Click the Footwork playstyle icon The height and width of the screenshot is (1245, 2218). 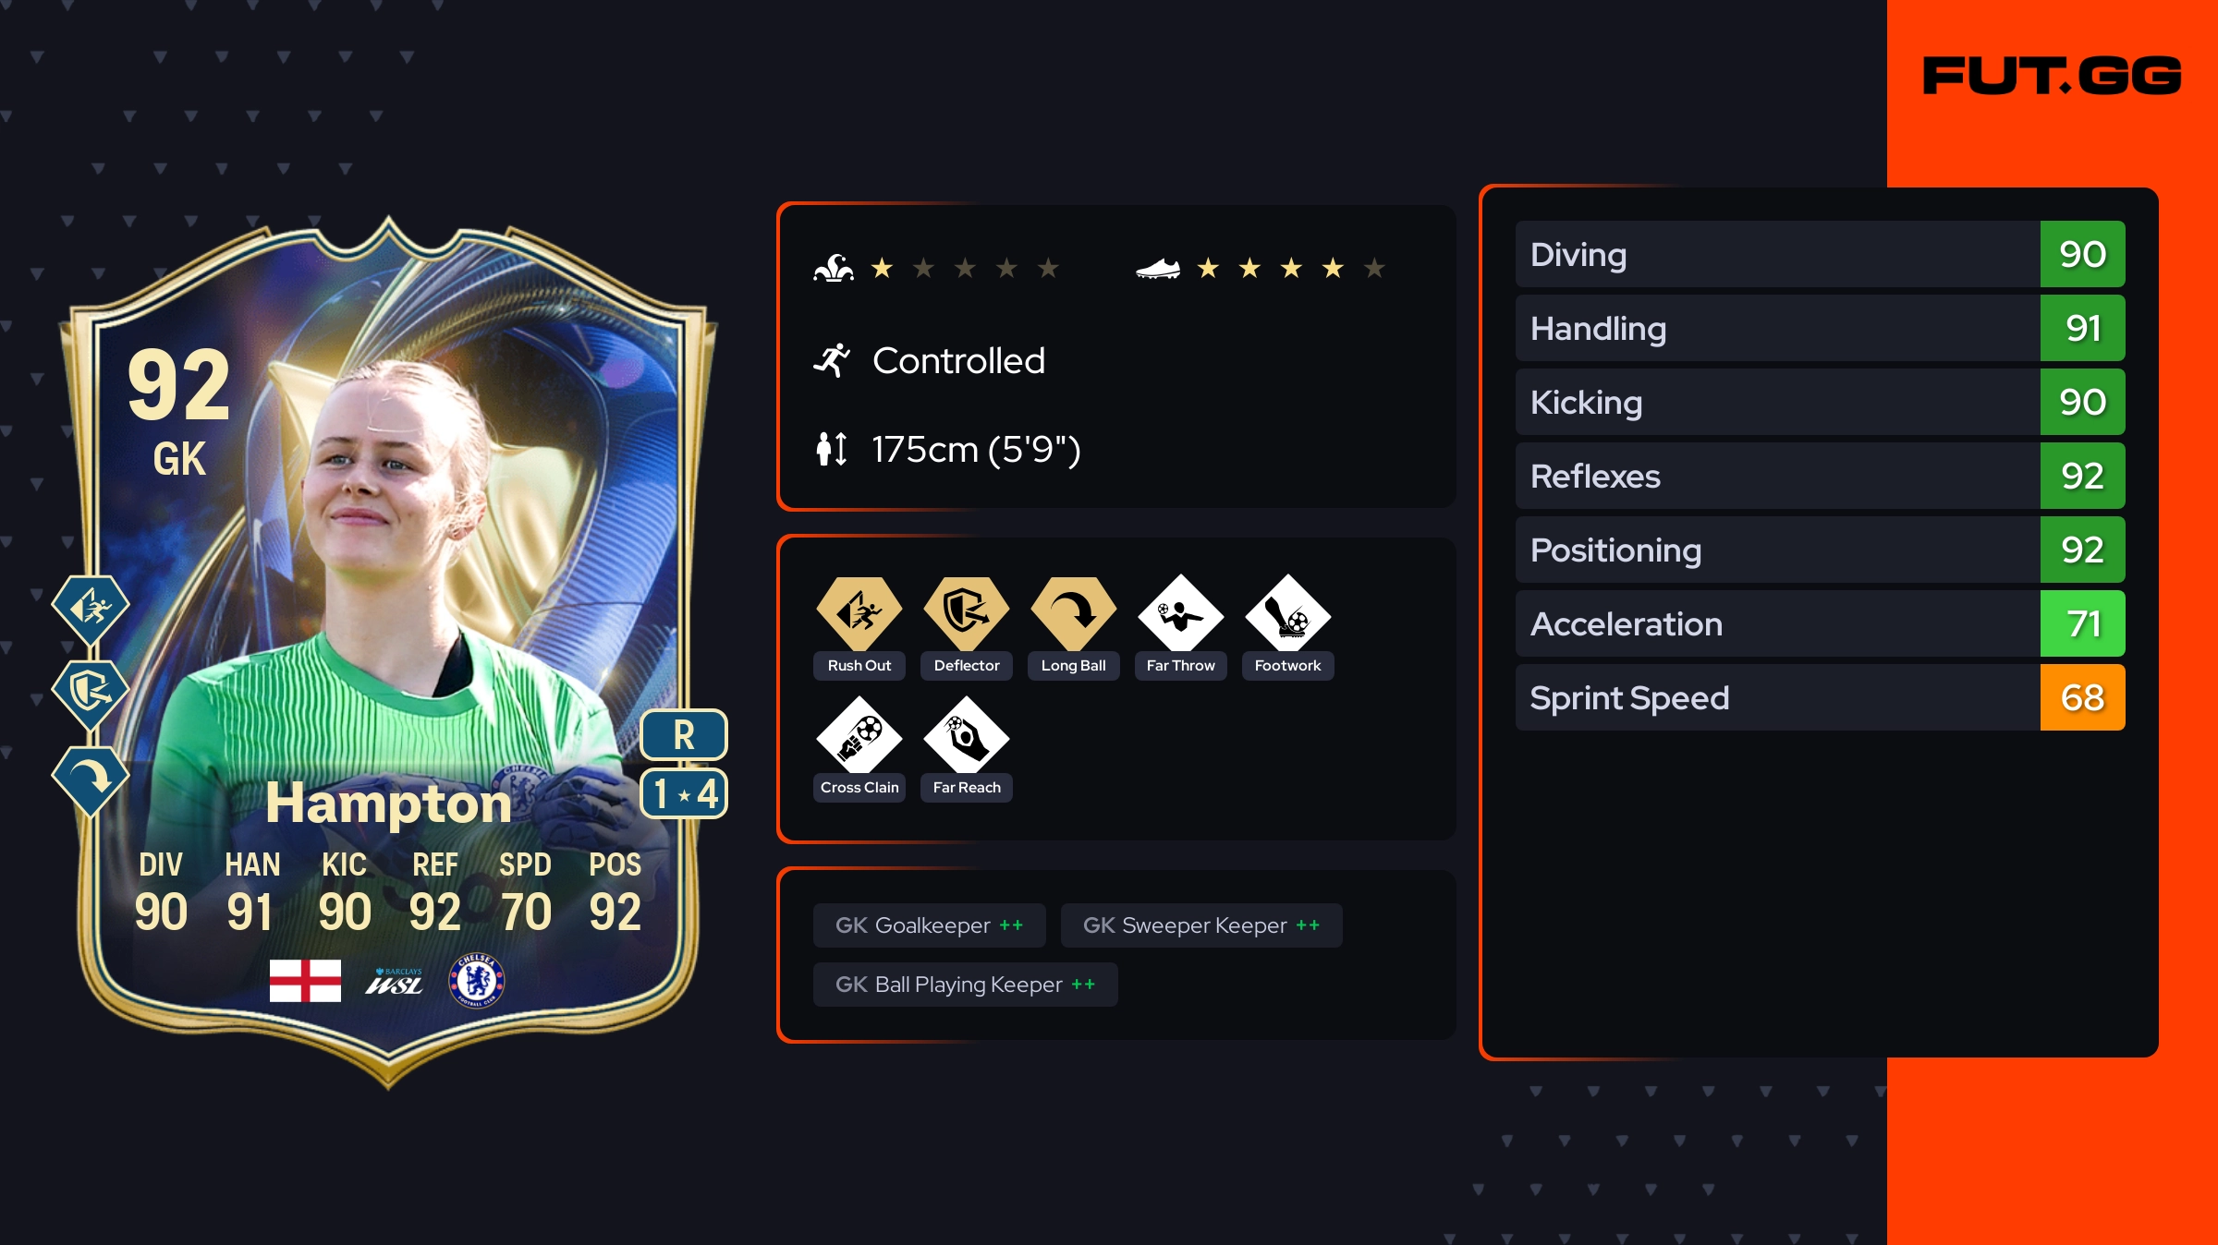pos(1288,612)
